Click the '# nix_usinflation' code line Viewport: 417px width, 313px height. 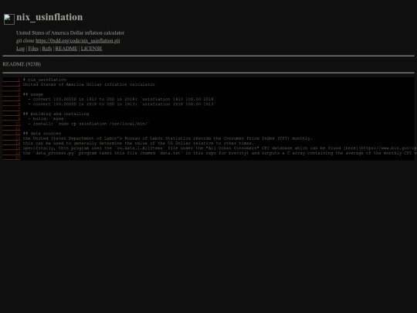point(45,80)
